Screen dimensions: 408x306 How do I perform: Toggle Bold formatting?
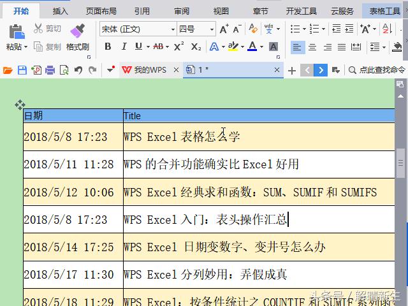(108, 47)
